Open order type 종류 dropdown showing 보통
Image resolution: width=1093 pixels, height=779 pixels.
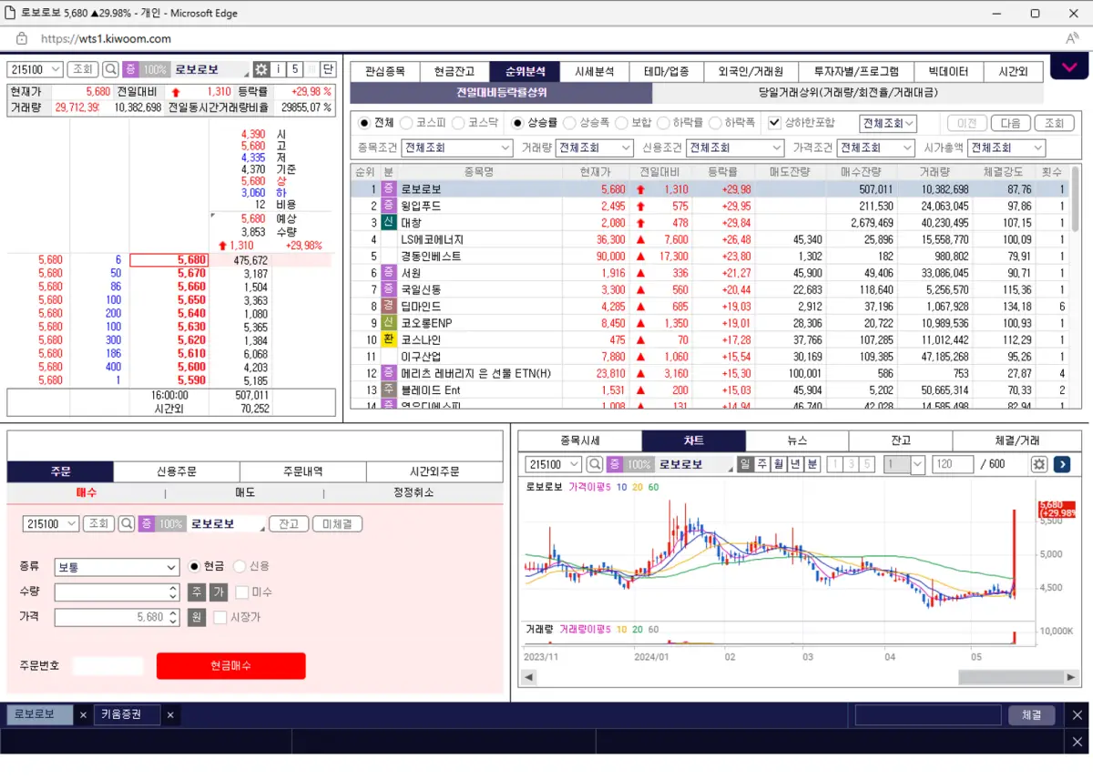click(x=117, y=567)
